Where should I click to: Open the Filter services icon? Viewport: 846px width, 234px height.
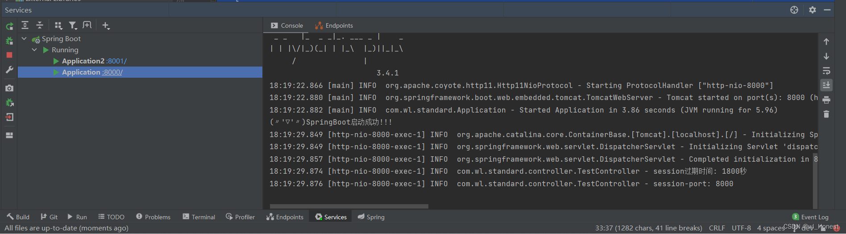coord(72,25)
